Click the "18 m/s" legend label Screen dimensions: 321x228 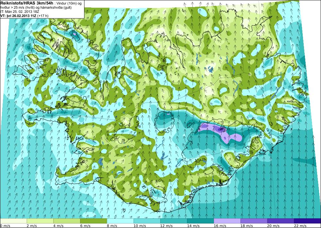(247, 226)
